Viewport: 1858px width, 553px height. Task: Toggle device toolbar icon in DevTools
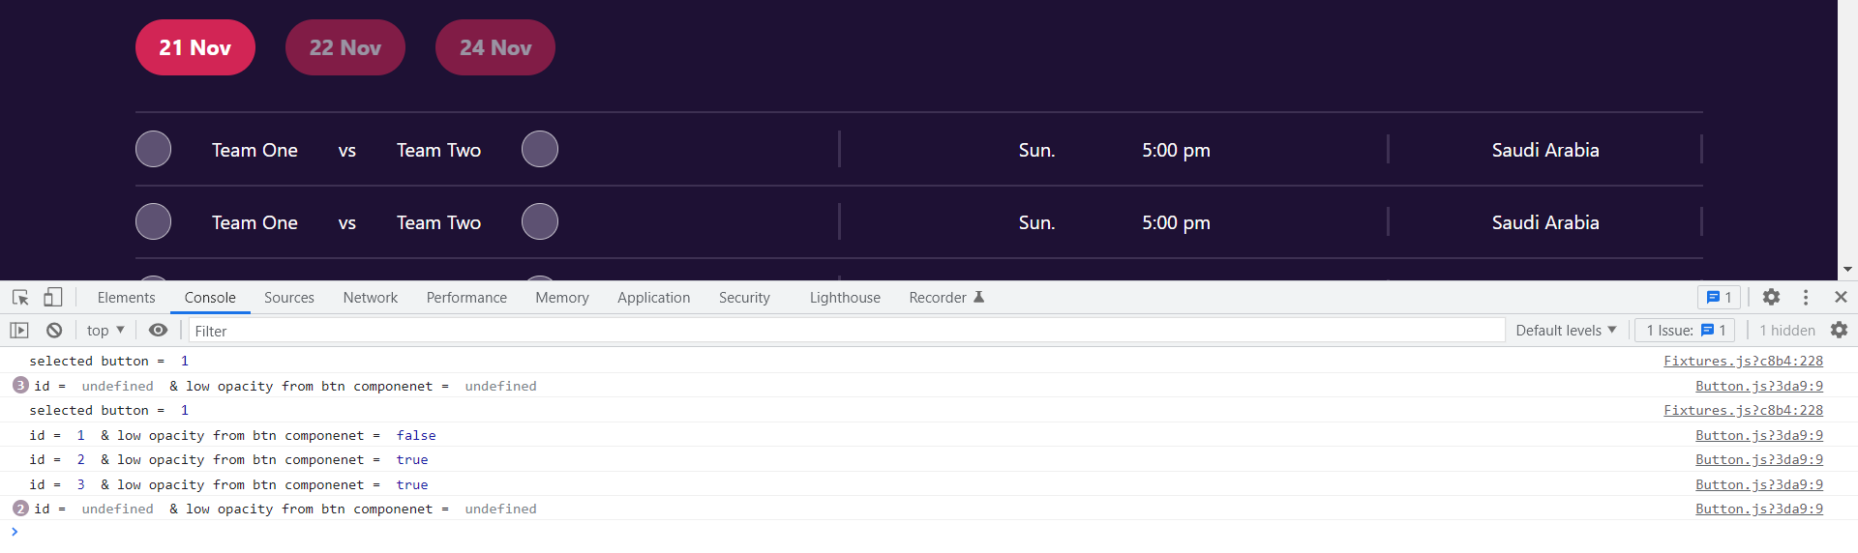pyautogui.click(x=52, y=298)
